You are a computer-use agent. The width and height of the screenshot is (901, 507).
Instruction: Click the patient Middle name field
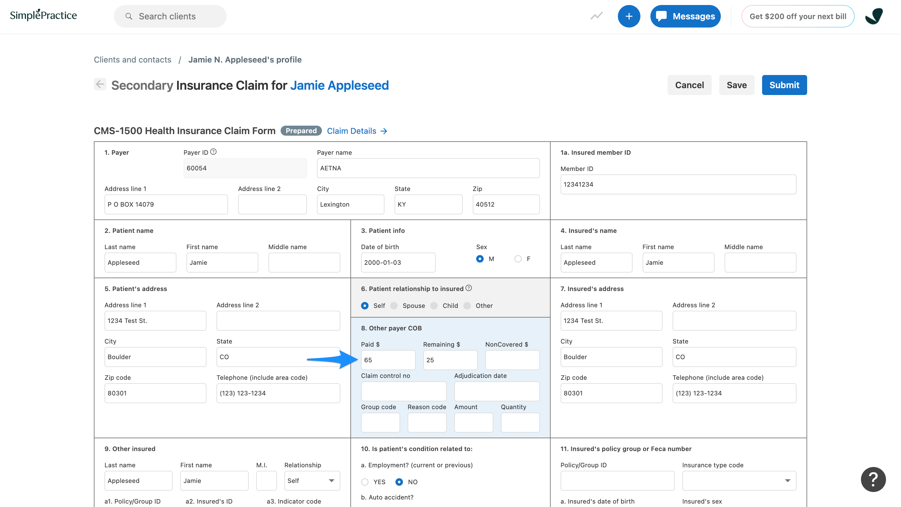(304, 263)
